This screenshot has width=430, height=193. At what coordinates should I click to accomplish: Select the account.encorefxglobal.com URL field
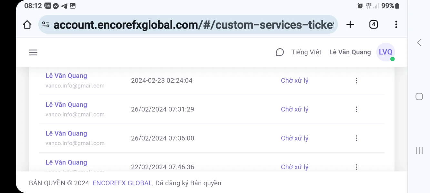(x=188, y=24)
